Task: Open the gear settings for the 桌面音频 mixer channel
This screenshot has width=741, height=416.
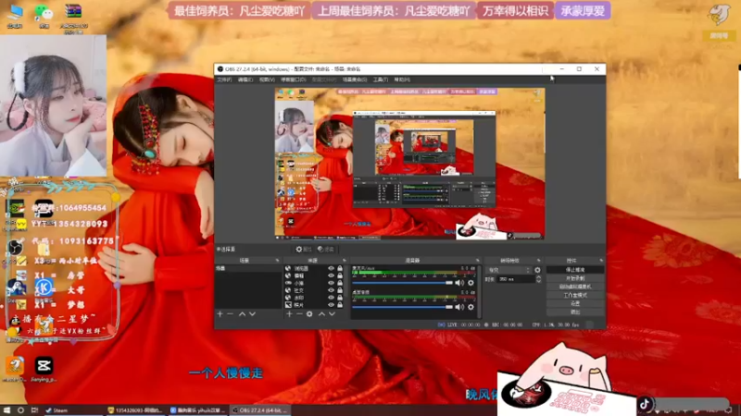Action: (x=471, y=307)
